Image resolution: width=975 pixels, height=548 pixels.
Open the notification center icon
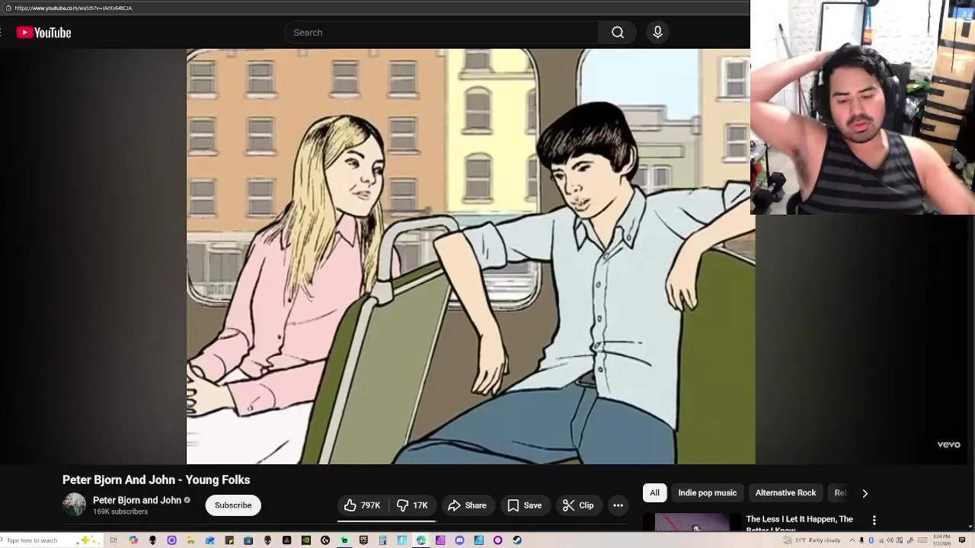pos(961,540)
